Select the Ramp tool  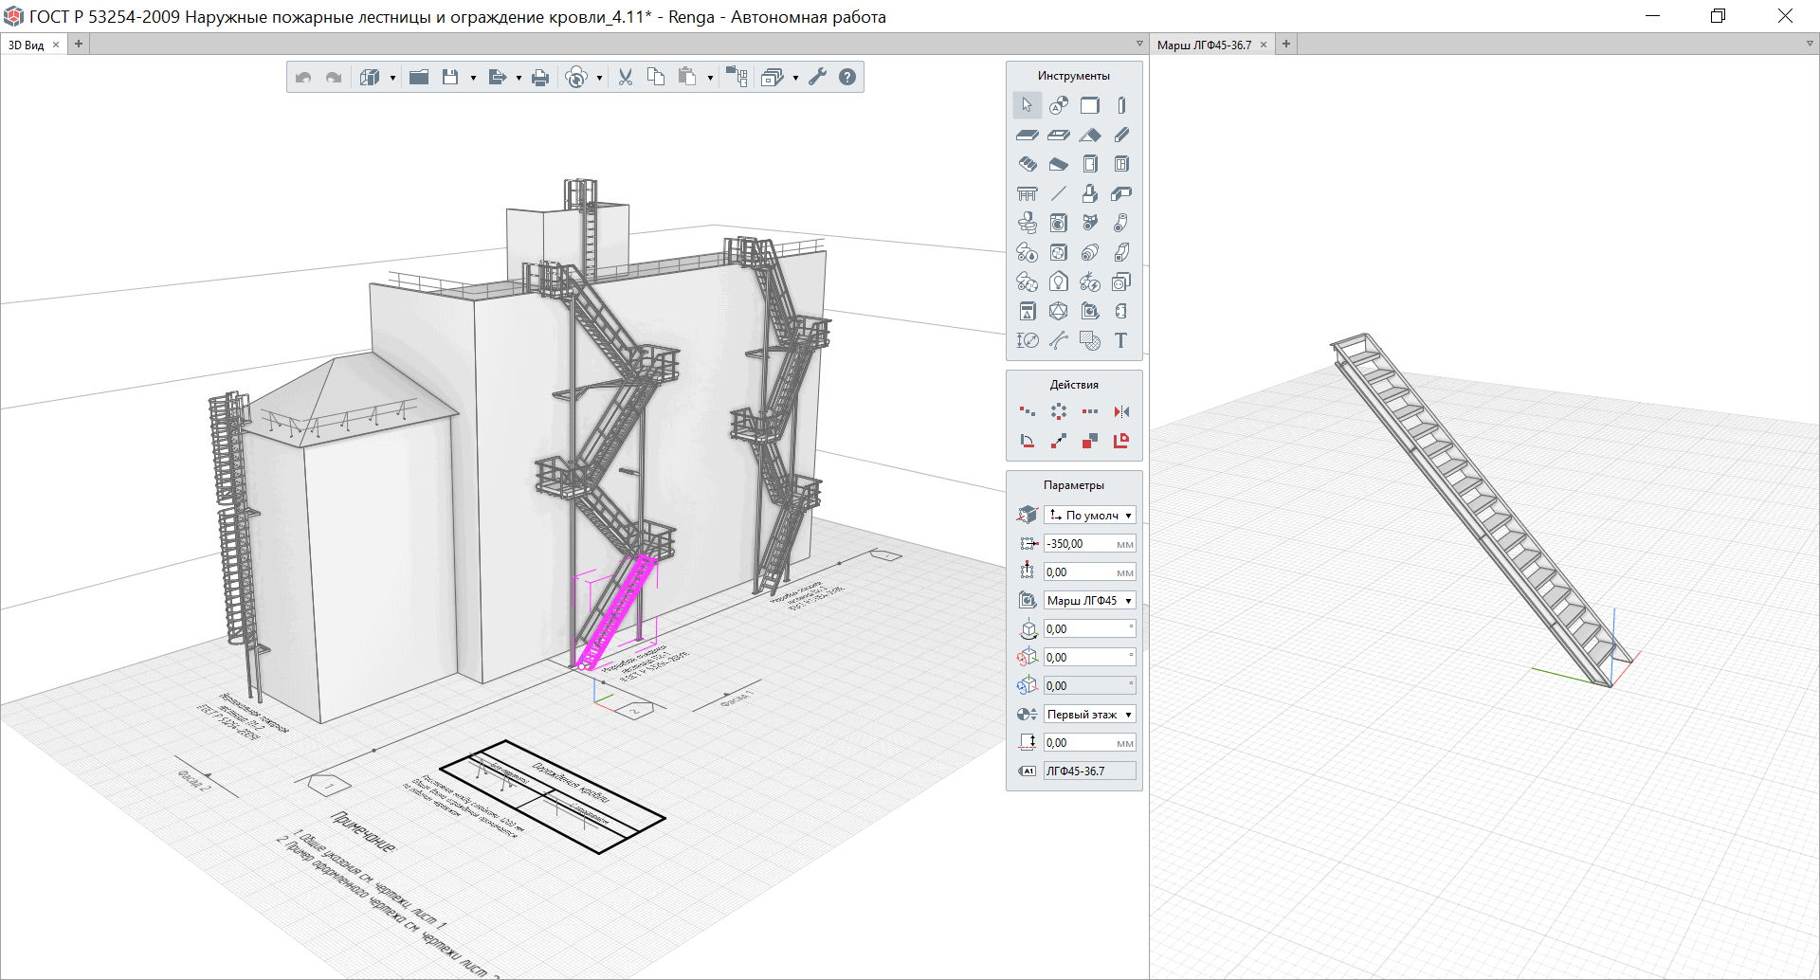pos(1059,164)
